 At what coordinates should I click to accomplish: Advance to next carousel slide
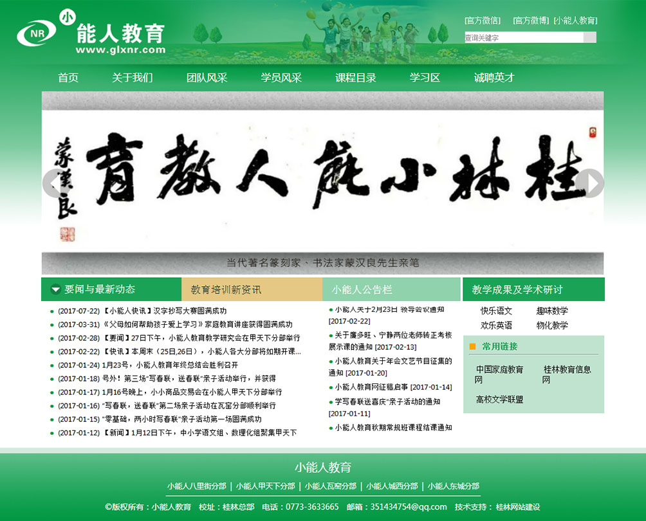(589, 183)
